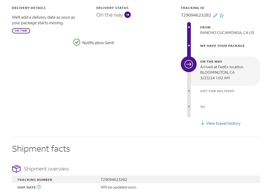Click the FROM timeline dot marker
267x194 pixels.
(189, 27)
